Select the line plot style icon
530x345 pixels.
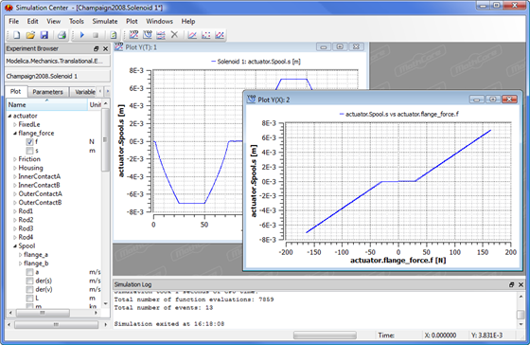tap(192, 35)
